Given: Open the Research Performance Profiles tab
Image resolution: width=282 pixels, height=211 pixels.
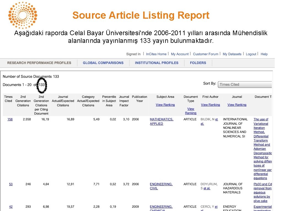Looking at the screenshot, I should point(39,63).
